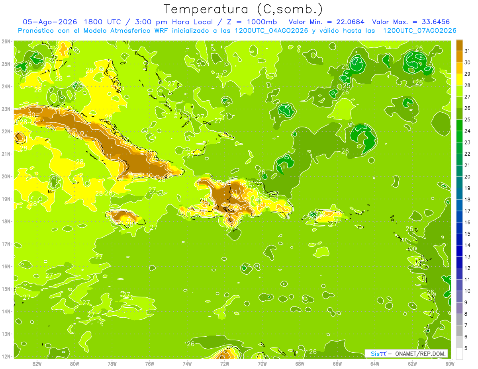
Task: Click the latitude axis label "15N"
Action: coord(6,289)
